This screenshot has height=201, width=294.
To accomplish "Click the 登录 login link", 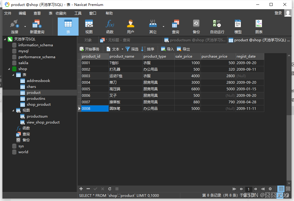I will pos(278,13).
